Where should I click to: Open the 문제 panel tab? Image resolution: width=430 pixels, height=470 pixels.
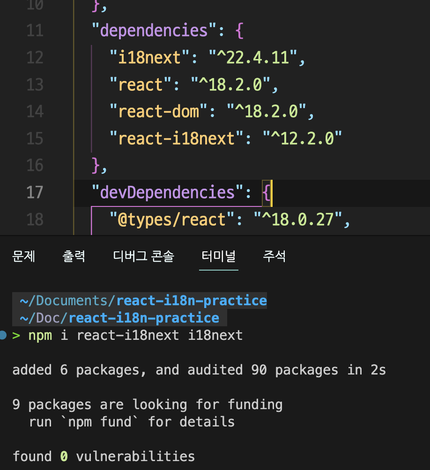pyautogui.click(x=24, y=257)
